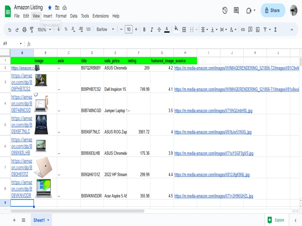
Task: Open more number formats (123)
Action: pyautogui.click(x=88, y=29)
